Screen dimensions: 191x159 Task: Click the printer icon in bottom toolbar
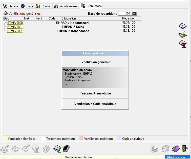click(166, 148)
